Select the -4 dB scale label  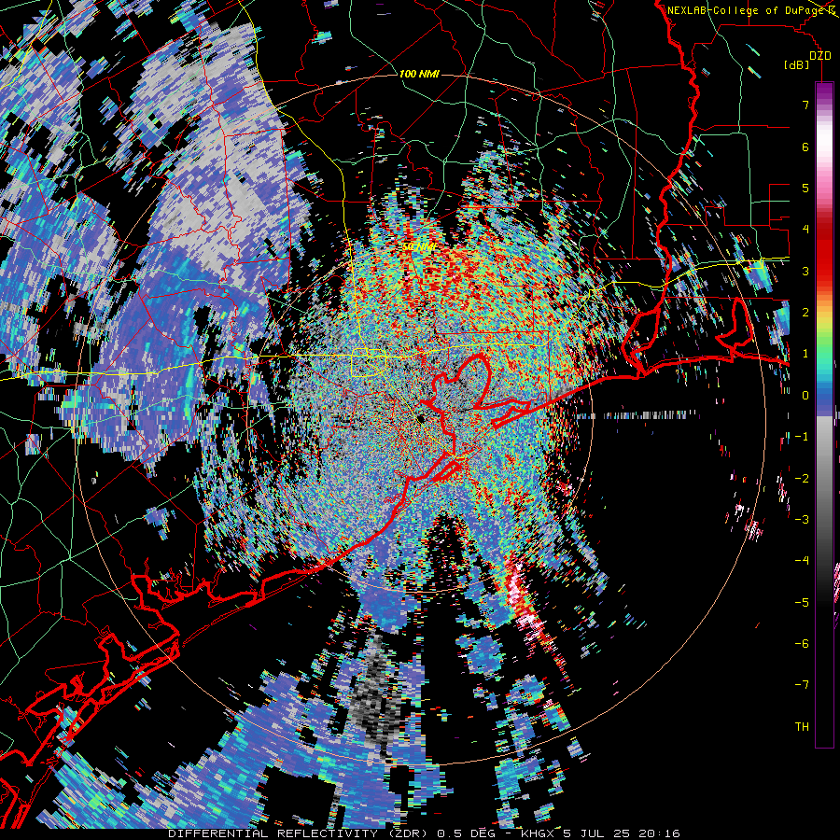tap(802, 561)
